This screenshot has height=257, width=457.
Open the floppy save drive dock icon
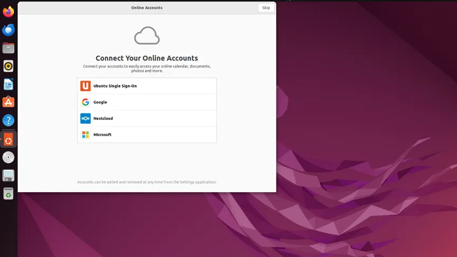point(8,176)
